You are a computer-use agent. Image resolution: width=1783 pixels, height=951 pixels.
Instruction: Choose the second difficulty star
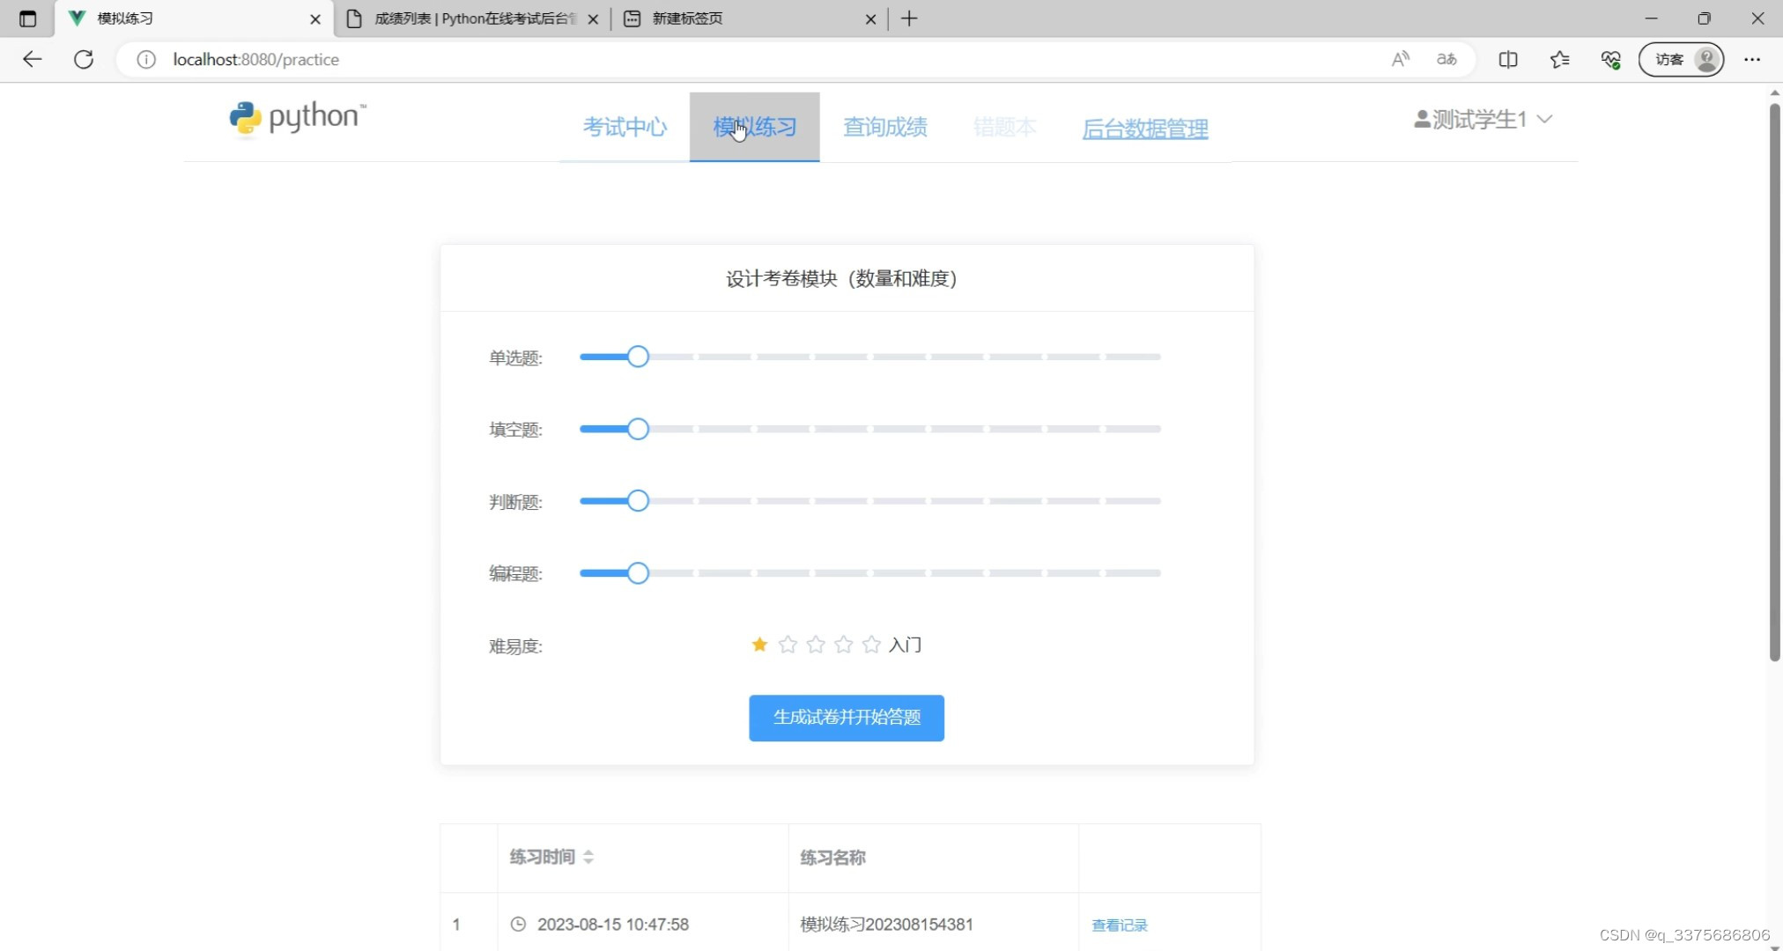click(788, 645)
